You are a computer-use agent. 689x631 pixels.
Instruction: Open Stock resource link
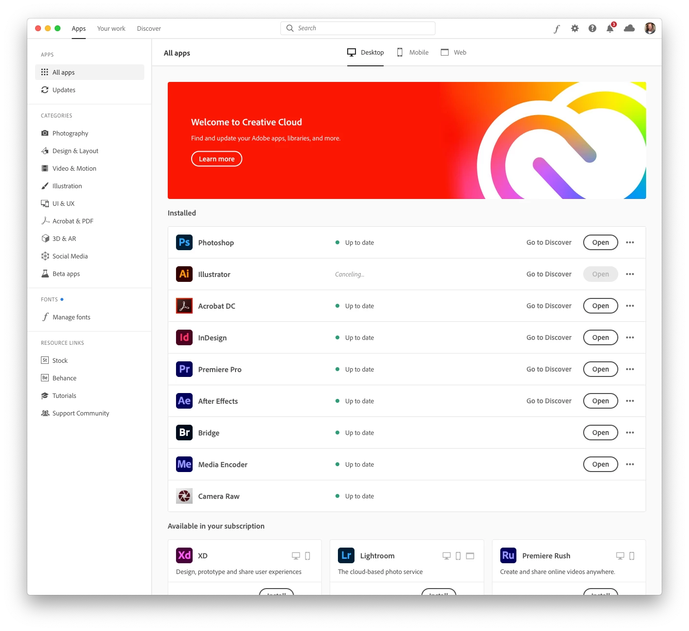point(90,360)
